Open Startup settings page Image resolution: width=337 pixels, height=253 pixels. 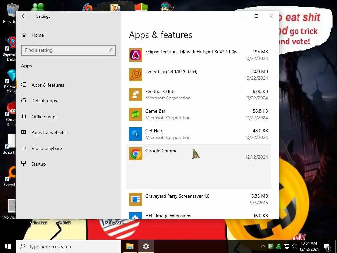click(39, 164)
